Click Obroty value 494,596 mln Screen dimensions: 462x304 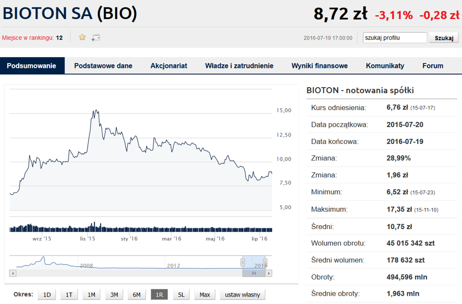[x=407, y=277]
